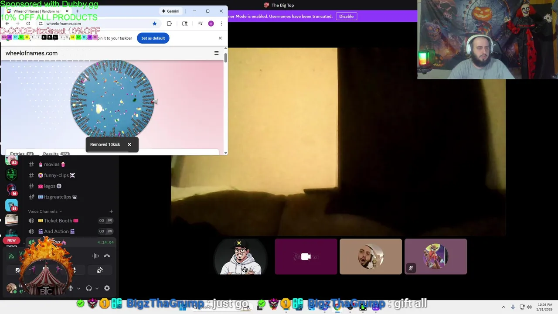Open Discord user settings gear

[x=107, y=288]
